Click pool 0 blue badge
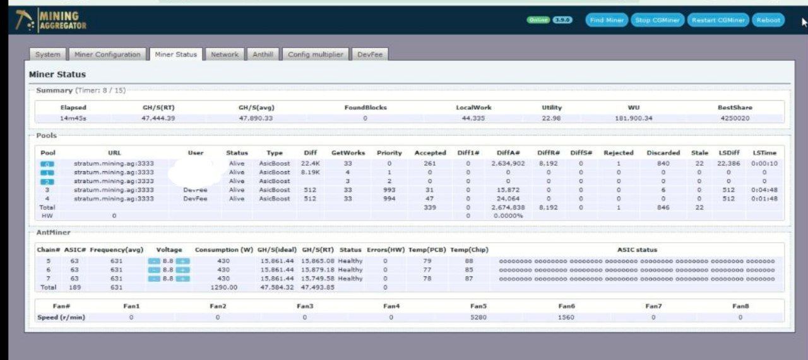The height and width of the screenshot is (360, 808). 47,164
